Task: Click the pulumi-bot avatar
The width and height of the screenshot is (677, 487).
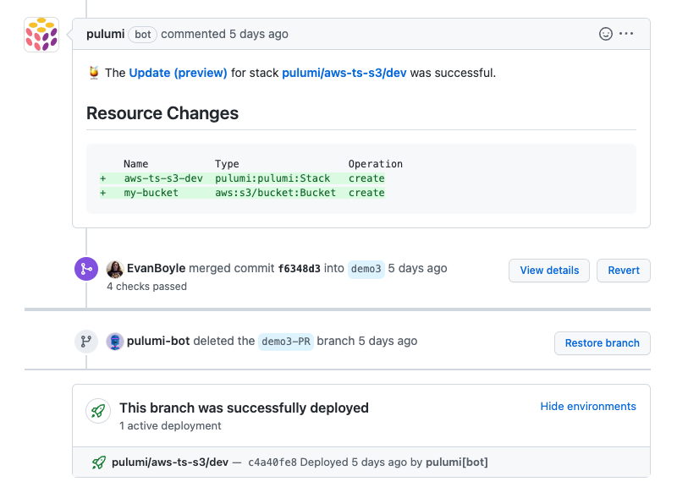Action: coord(115,342)
